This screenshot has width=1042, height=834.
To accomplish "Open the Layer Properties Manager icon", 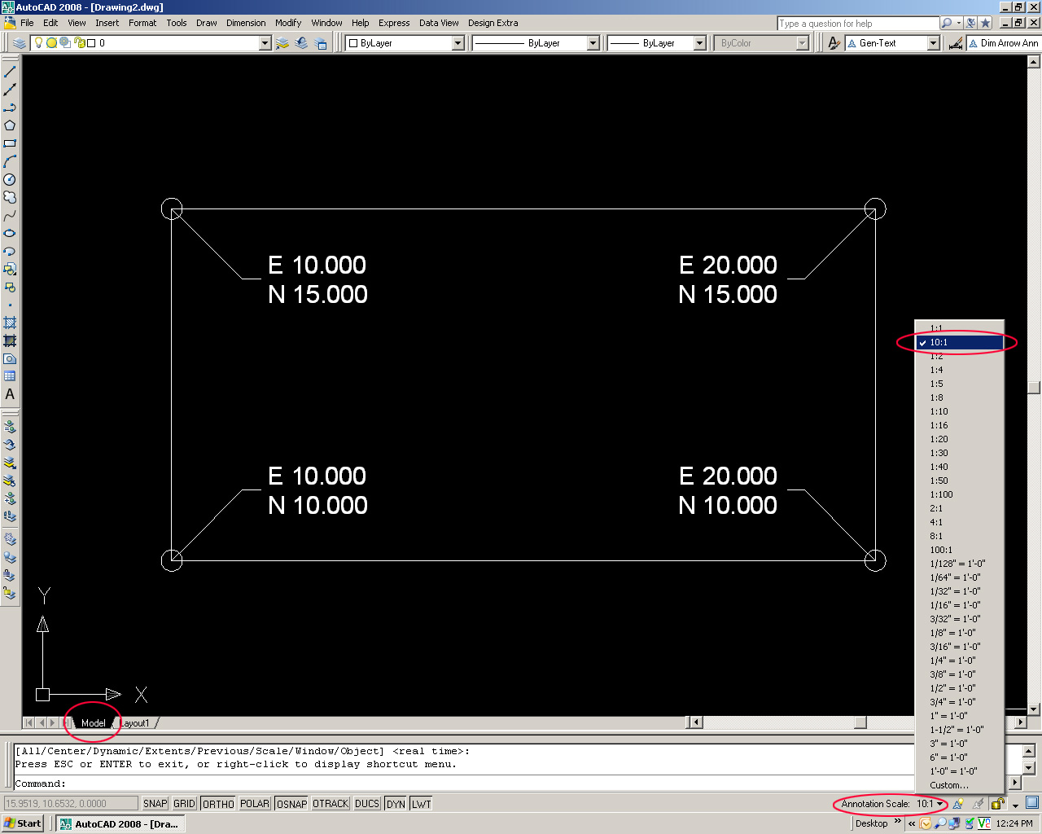I will 18,42.
